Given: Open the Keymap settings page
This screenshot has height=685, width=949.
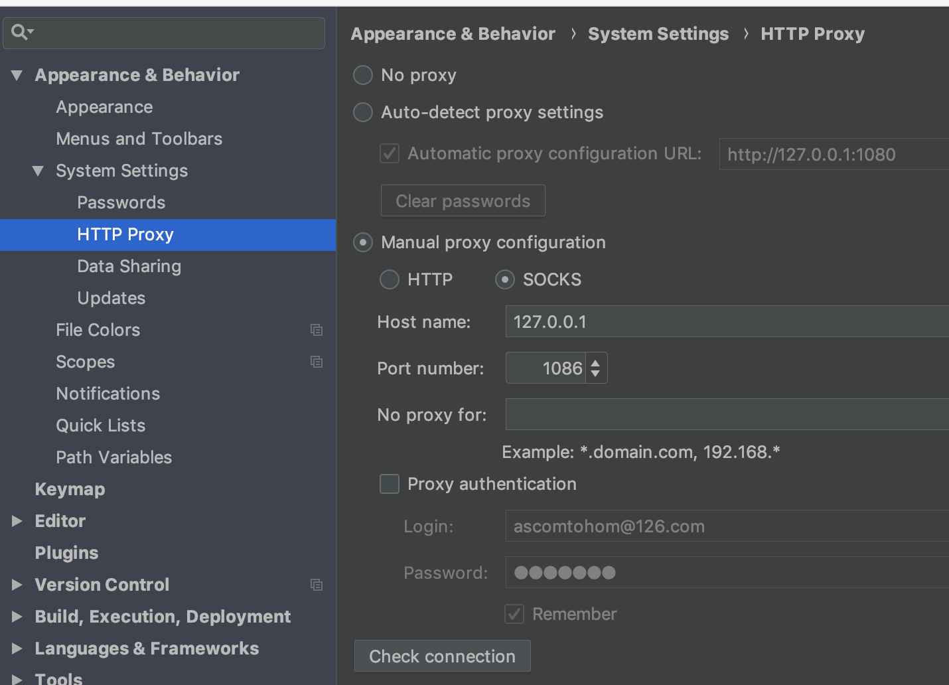Looking at the screenshot, I should pyautogui.click(x=70, y=489).
